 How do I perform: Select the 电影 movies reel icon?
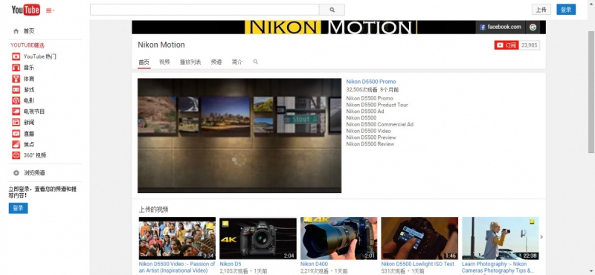coord(16,100)
